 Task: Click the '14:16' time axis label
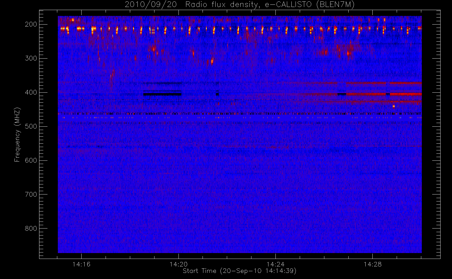point(81,264)
